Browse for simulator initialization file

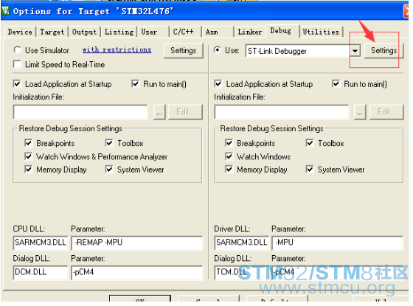pyautogui.click(x=159, y=112)
